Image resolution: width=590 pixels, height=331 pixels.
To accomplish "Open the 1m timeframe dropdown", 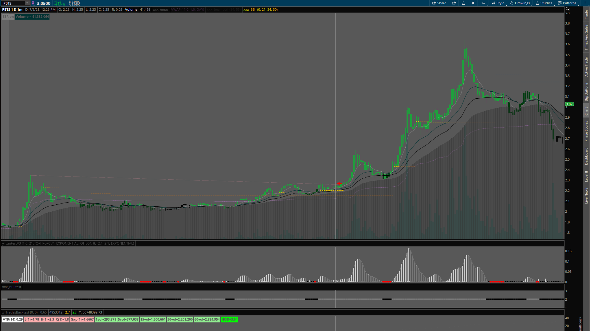I will (x=483, y=3).
